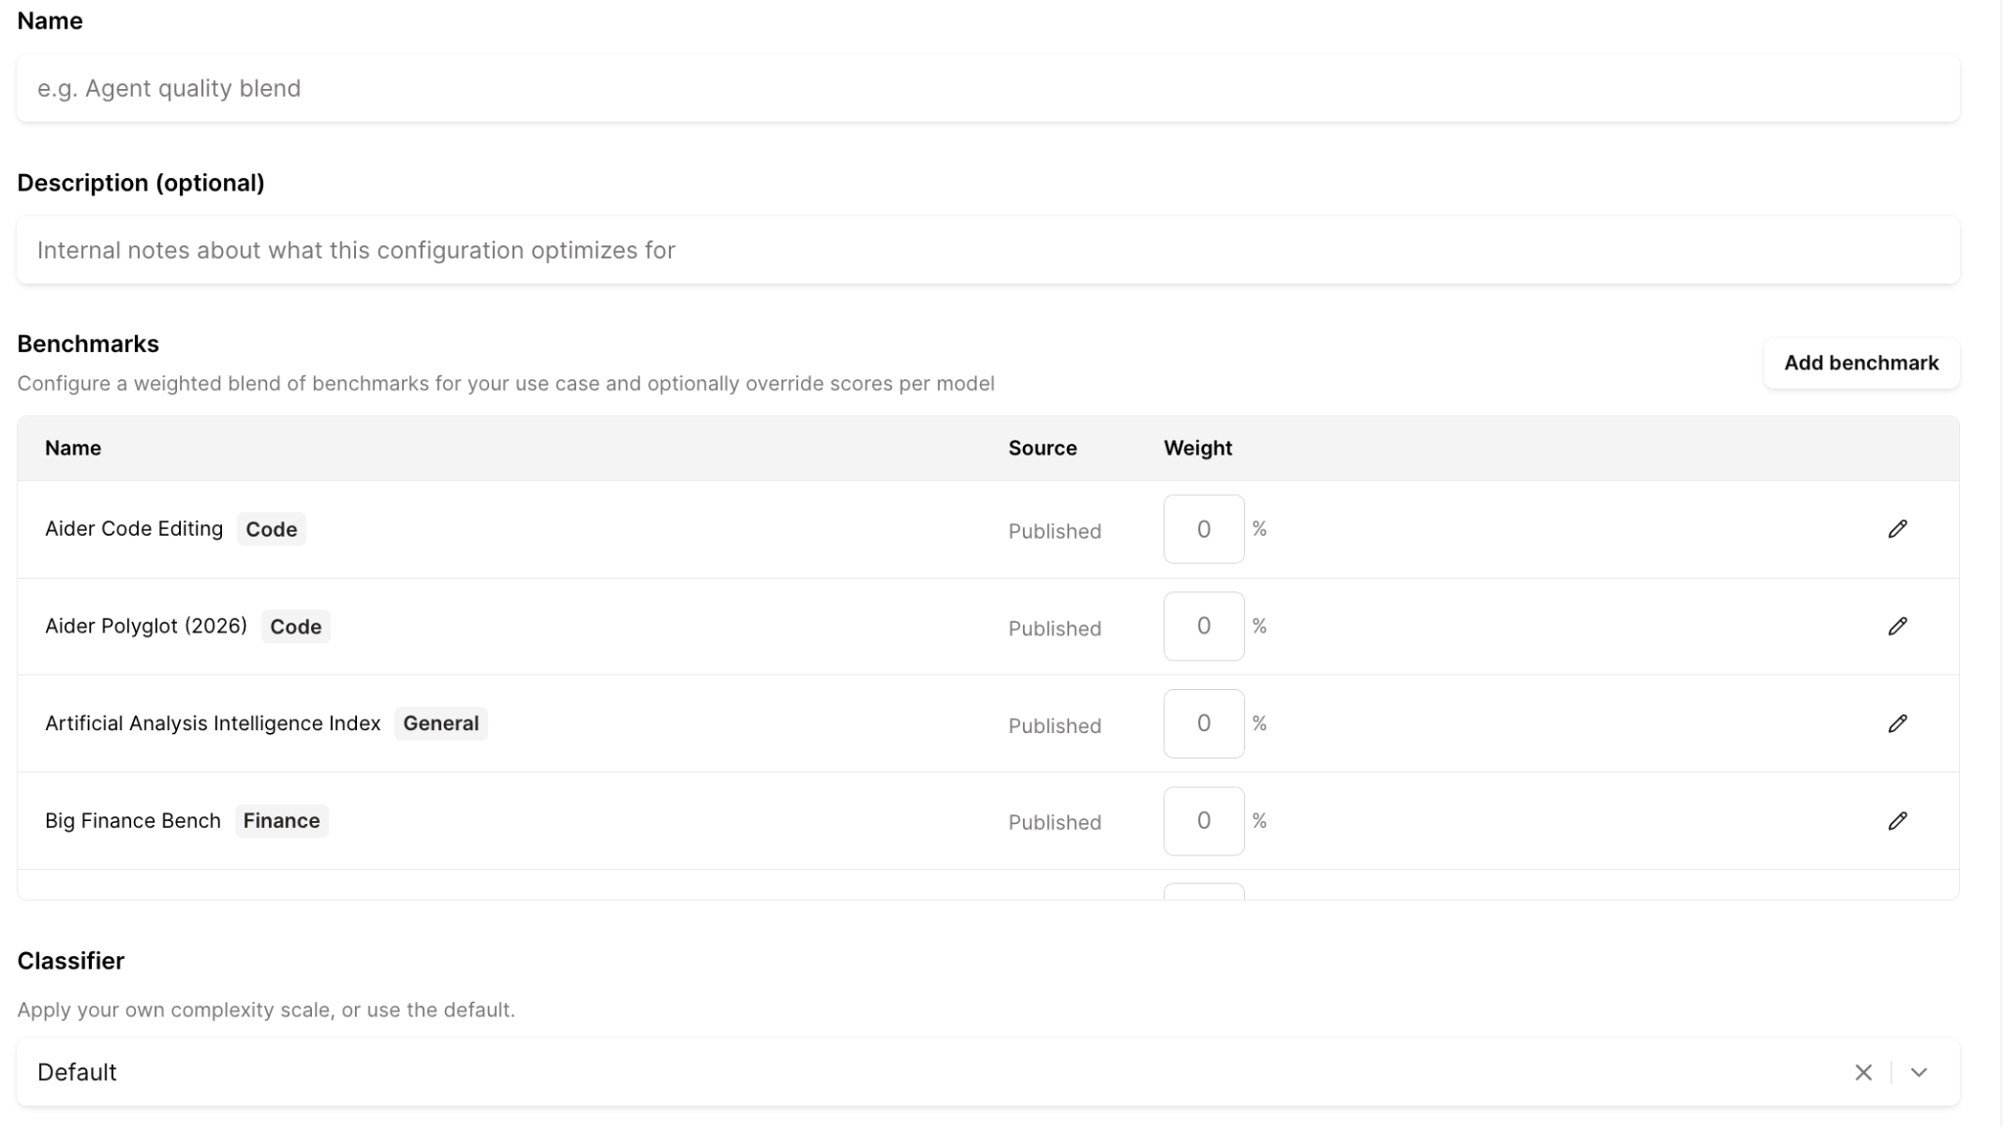Image resolution: width=2003 pixels, height=1127 pixels.
Task: Select the Big Finance Bench name
Action: [133, 821]
